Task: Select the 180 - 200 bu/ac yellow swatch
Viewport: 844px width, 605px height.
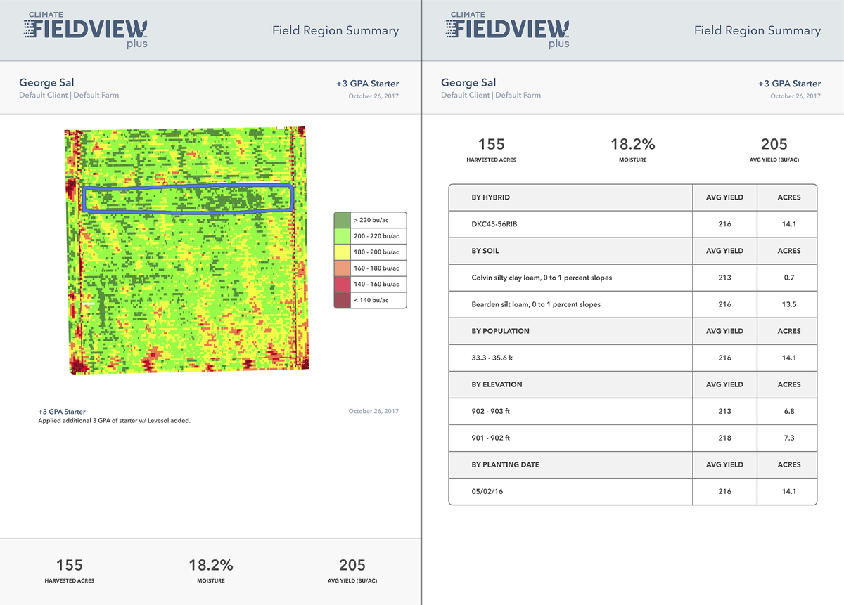Action: tap(343, 252)
